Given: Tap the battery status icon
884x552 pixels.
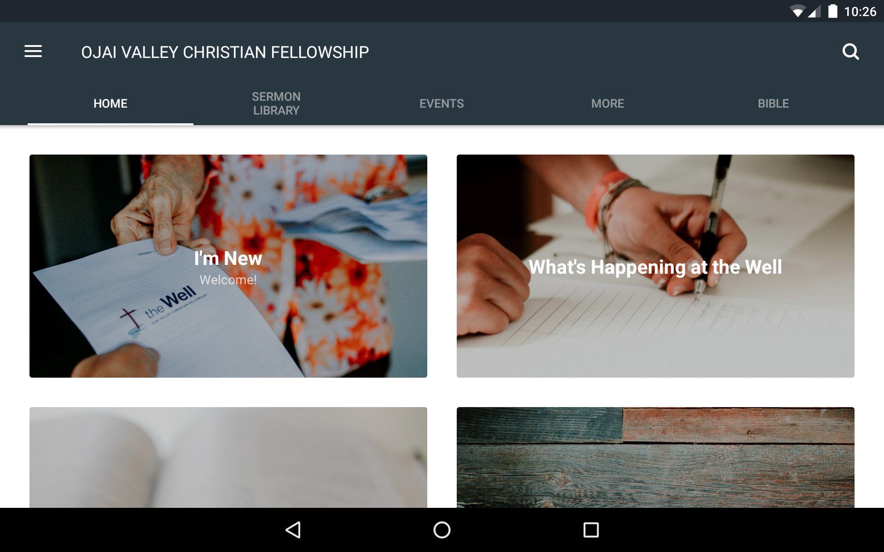Looking at the screenshot, I should (x=832, y=11).
